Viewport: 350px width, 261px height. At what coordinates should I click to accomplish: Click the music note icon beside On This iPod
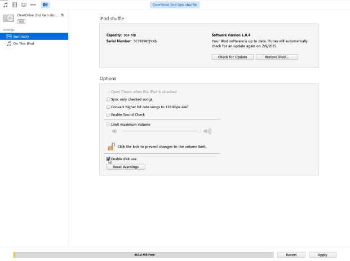tap(9, 43)
